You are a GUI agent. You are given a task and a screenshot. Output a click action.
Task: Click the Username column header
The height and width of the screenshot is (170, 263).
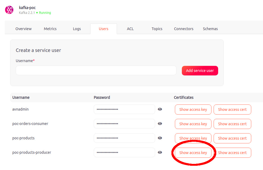pos(21,97)
